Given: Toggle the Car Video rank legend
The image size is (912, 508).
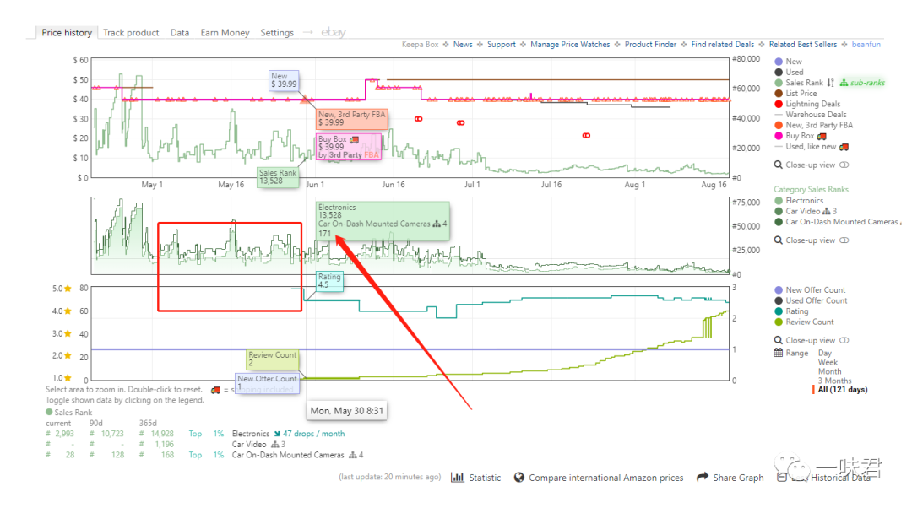Looking at the screenshot, I should click(x=797, y=211).
